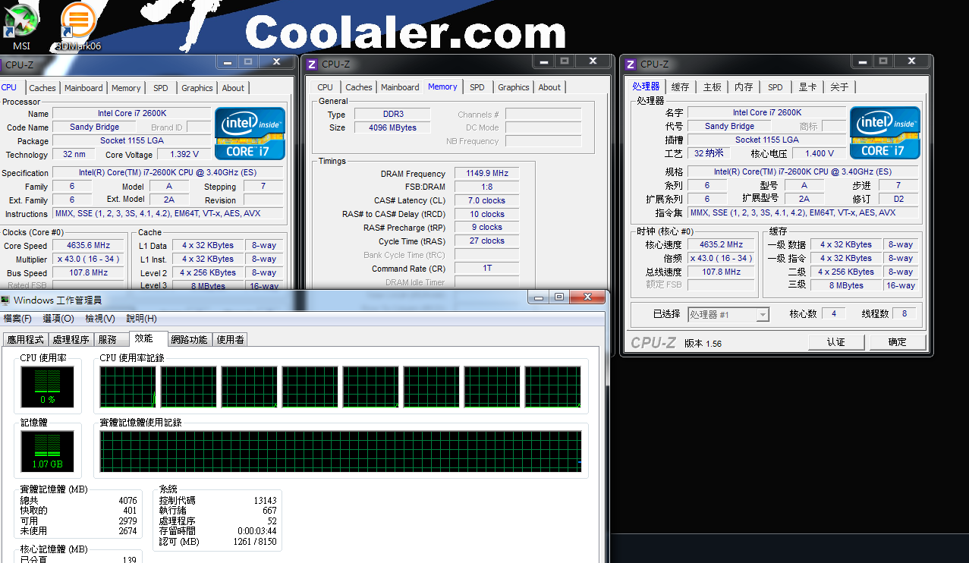Open the 关于 tab in the Chinese CPU-Z window
The height and width of the screenshot is (563, 969).
839,87
